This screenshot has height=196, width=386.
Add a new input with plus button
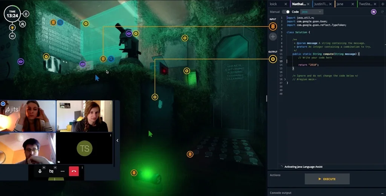[273, 37]
